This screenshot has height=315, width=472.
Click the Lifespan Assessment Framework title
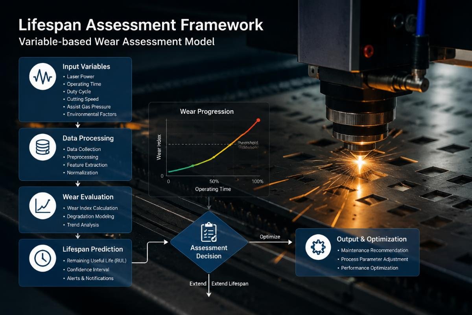[141, 25]
